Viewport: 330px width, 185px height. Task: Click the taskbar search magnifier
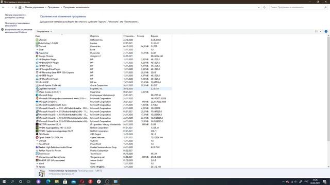12,181
